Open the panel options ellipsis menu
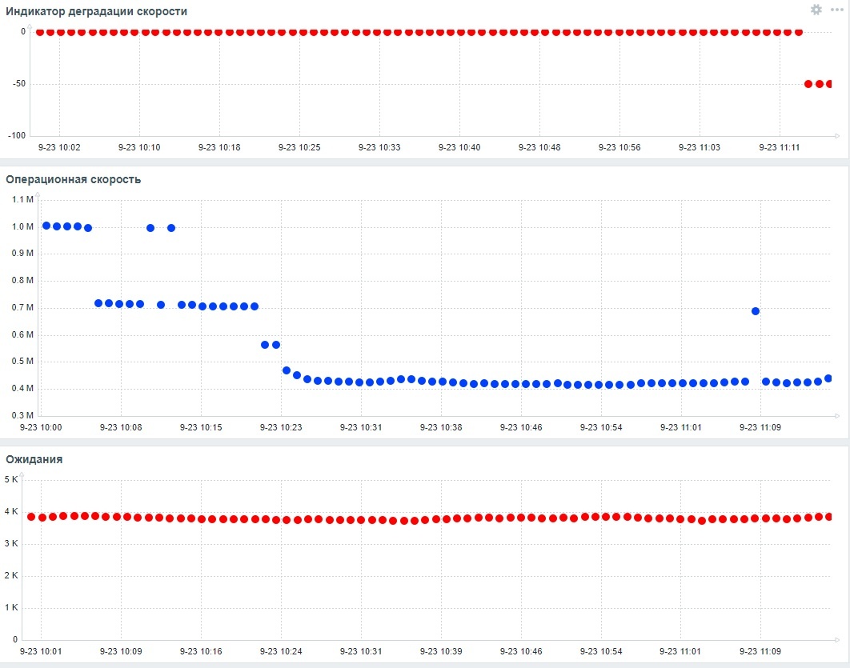850x668 pixels. [x=836, y=10]
